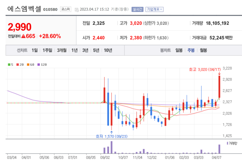The width and height of the screenshot is (242, 164).
Task: Select the 1일 line chart tab
Action: [35, 50]
